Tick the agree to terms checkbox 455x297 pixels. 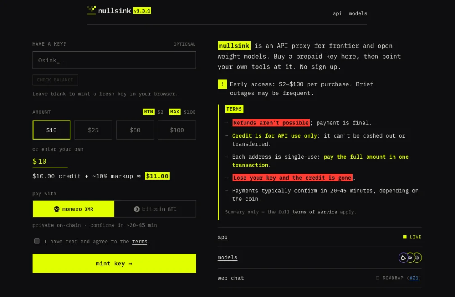pos(37,241)
